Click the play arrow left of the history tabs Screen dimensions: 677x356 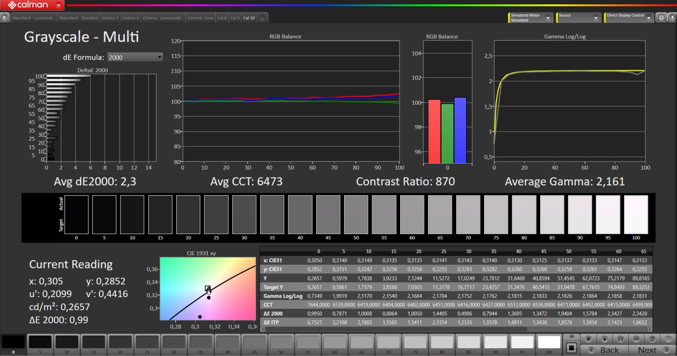pos(5,18)
